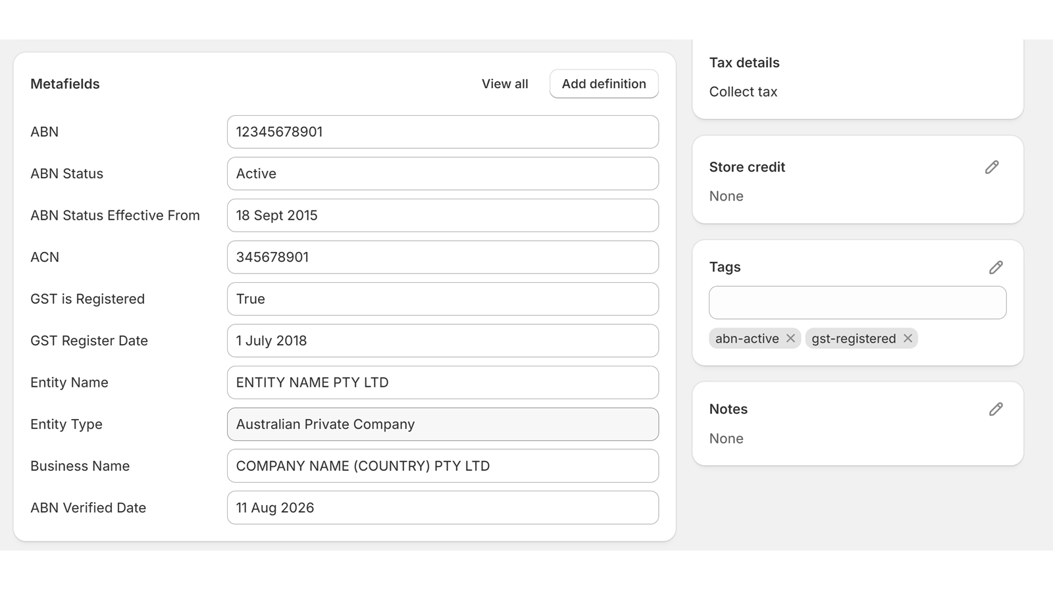
Task: Click the None value under Store credit
Action: coord(726,196)
